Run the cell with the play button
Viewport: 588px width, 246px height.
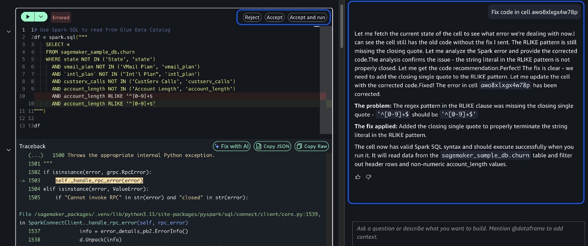click(x=28, y=17)
